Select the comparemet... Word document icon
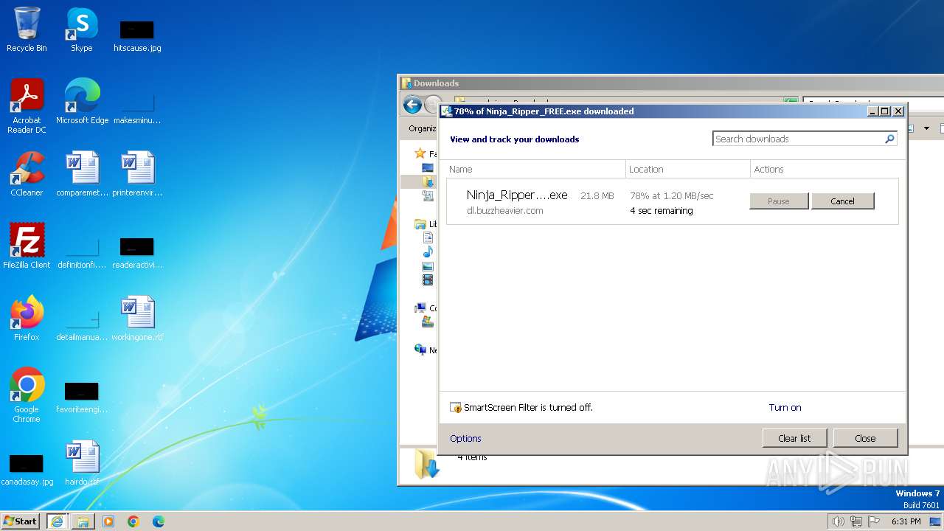 (82, 174)
